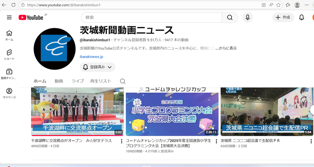Open the browser profile avatar
Screen dimensions: 314x167
pos(297,5)
